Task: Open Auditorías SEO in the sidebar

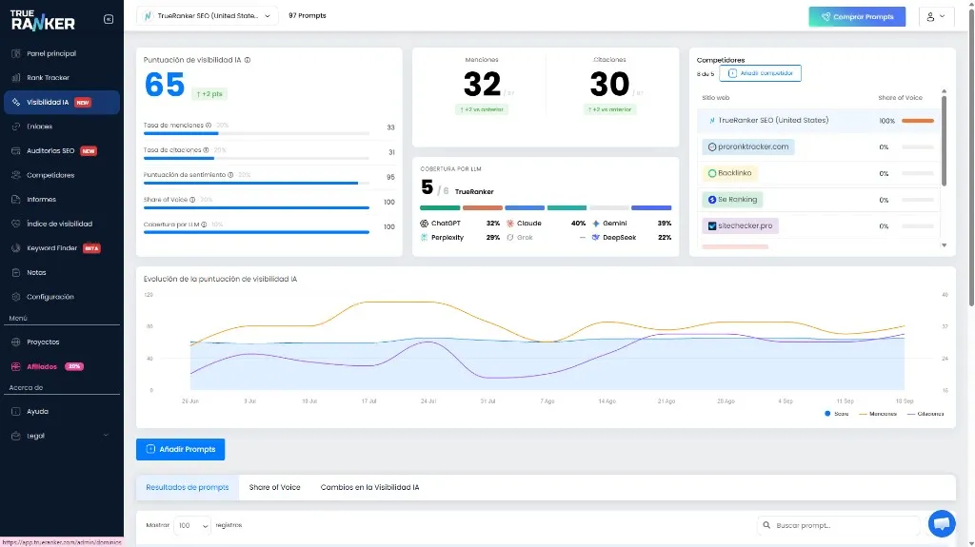Action: [x=60, y=150]
